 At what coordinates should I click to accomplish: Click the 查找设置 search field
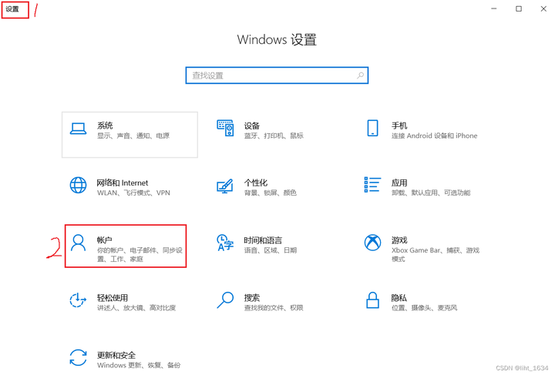[277, 75]
